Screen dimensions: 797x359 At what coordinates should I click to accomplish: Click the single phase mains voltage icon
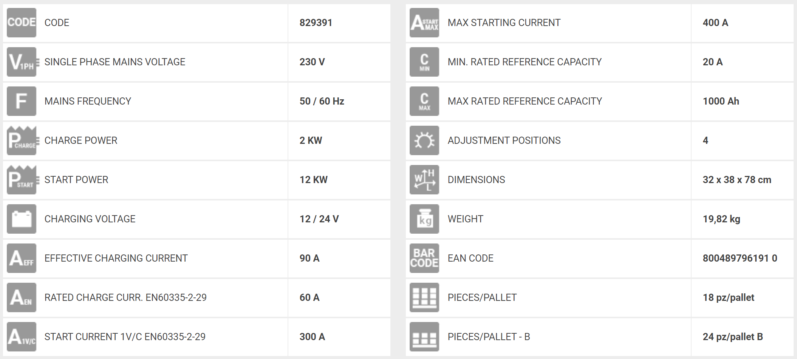pyautogui.click(x=22, y=62)
